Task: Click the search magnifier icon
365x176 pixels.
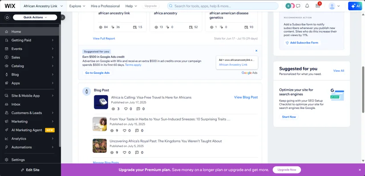Action: pyautogui.click(x=171, y=6)
